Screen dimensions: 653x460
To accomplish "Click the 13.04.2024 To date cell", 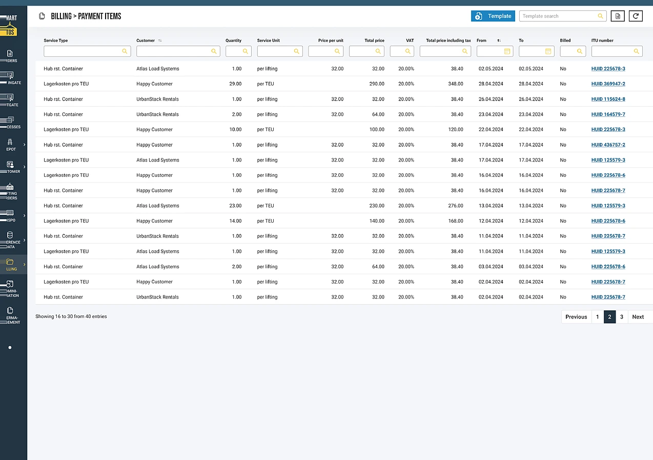I will coord(532,206).
